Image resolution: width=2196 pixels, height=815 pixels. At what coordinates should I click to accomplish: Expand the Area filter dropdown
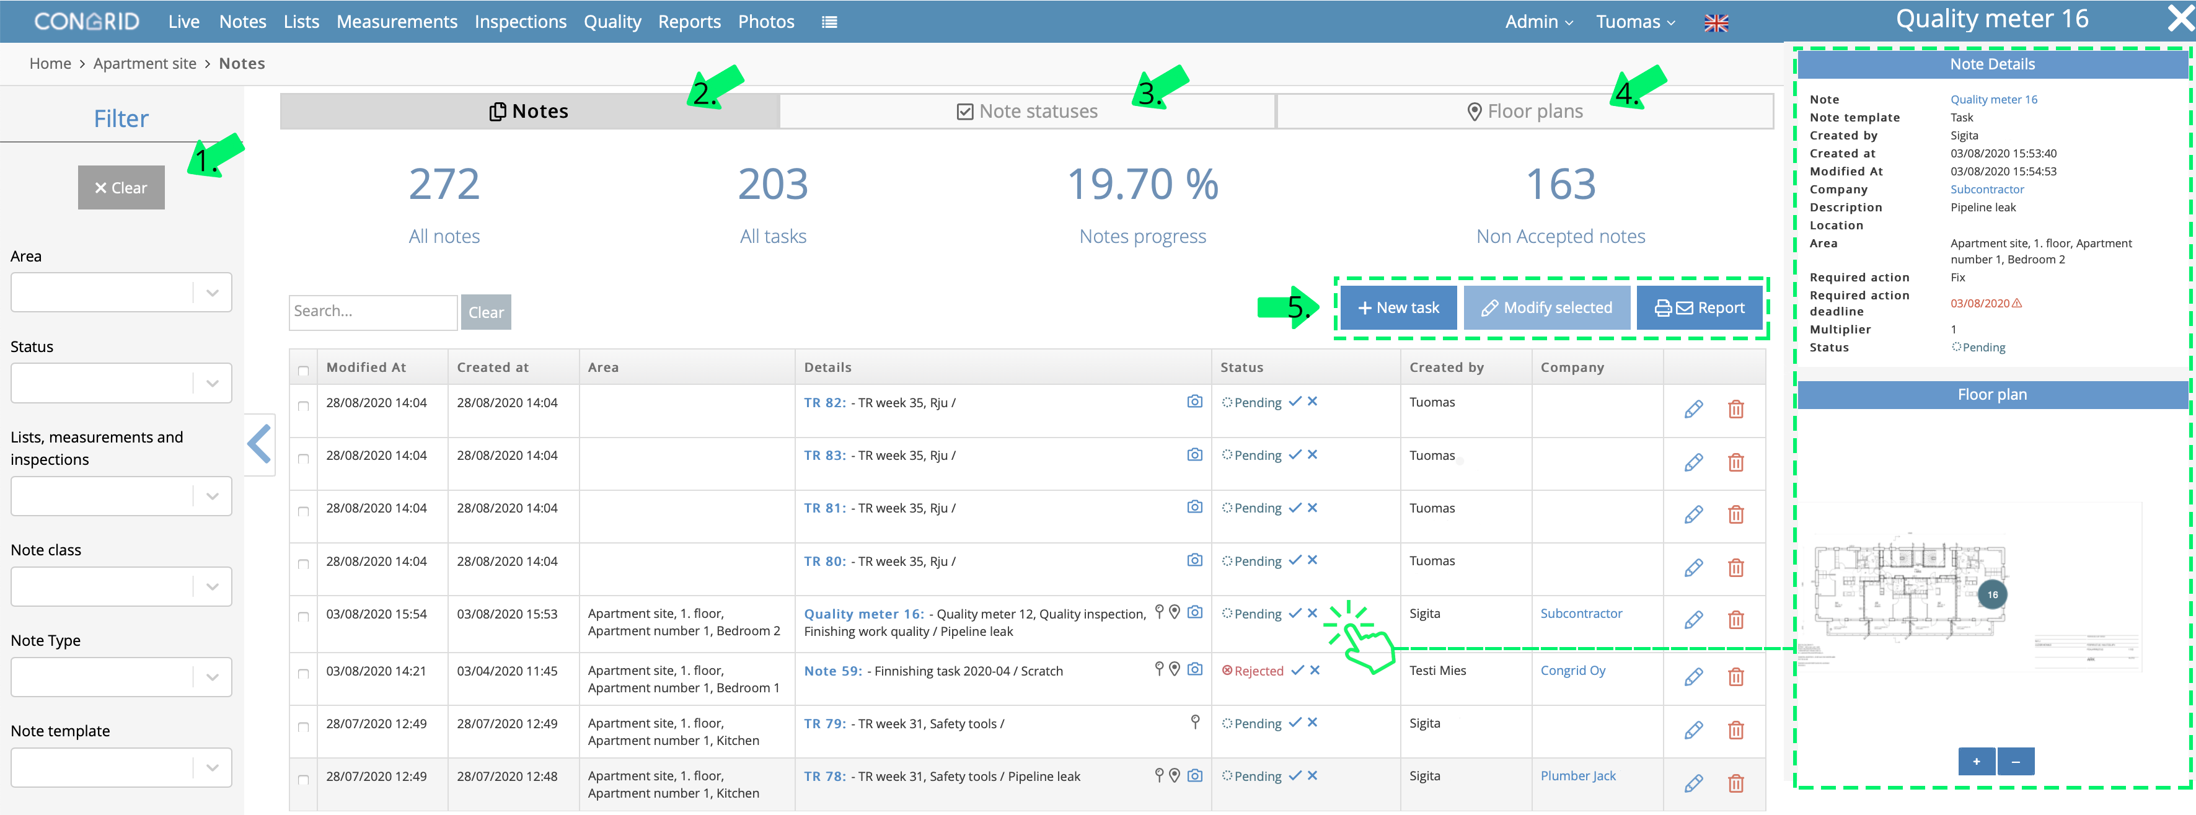click(121, 293)
